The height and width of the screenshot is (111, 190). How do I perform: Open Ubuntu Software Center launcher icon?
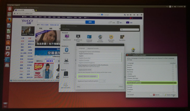coord(8,43)
